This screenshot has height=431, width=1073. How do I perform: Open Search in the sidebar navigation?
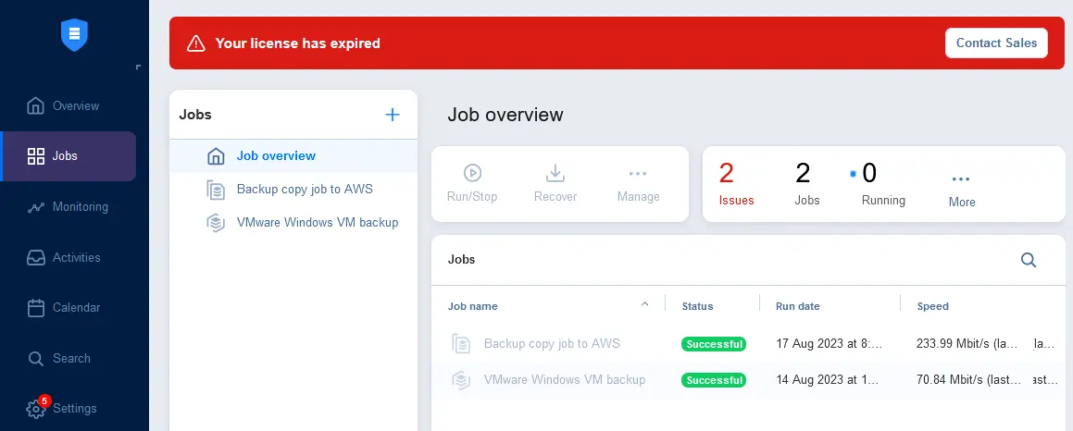coord(69,358)
